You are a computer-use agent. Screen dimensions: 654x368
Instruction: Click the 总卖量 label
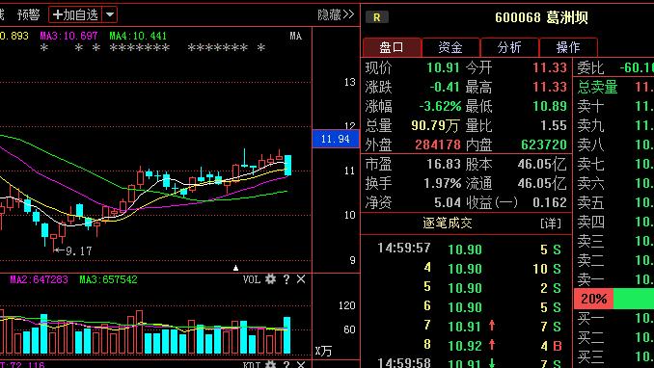click(597, 87)
